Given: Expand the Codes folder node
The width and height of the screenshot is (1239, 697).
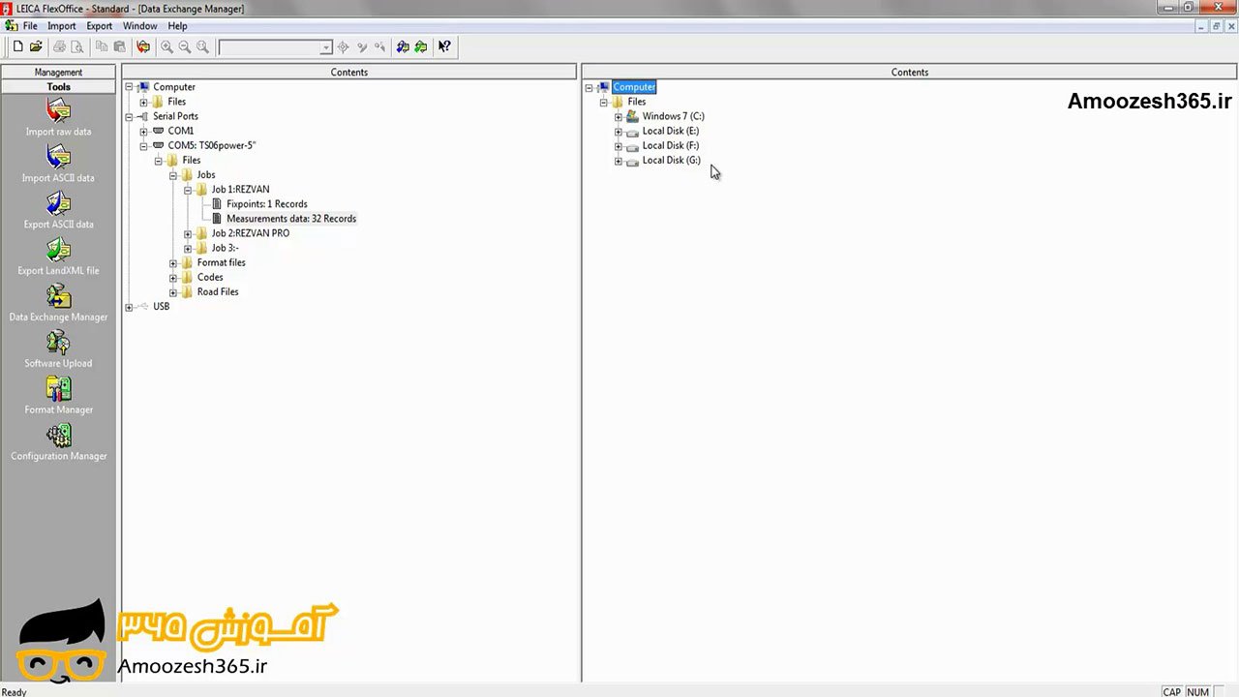Looking at the screenshot, I should [173, 278].
